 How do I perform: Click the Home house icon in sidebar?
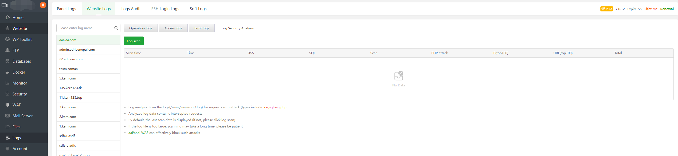7,18
